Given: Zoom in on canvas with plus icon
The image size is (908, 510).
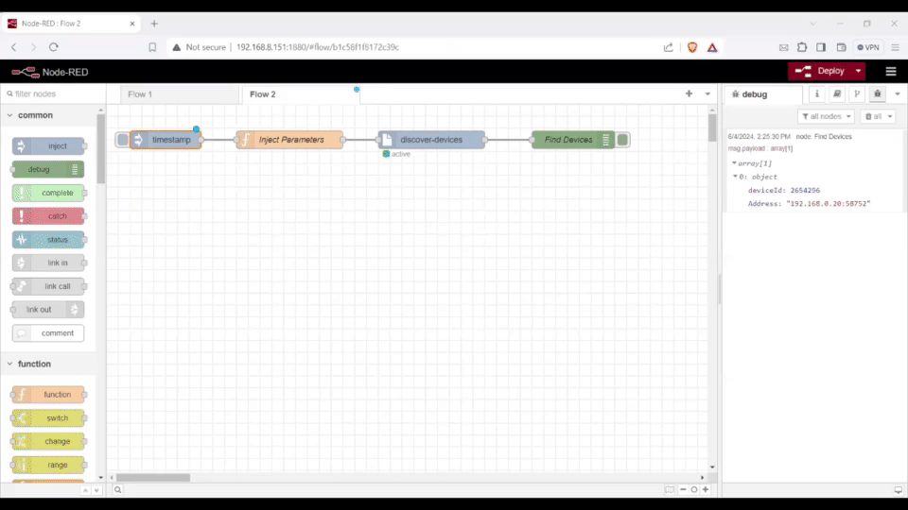Looking at the screenshot, I should click(705, 489).
